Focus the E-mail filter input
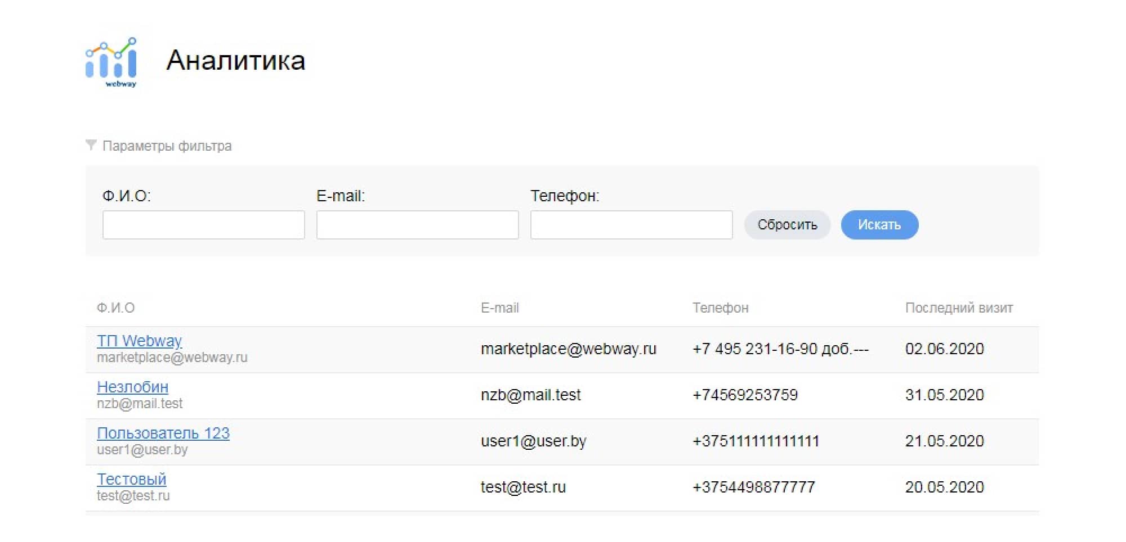 pyautogui.click(x=418, y=225)
